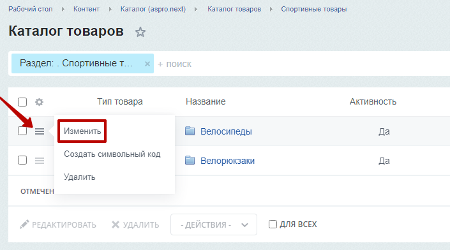Click the pencil Редактировать button

point(58,224)
